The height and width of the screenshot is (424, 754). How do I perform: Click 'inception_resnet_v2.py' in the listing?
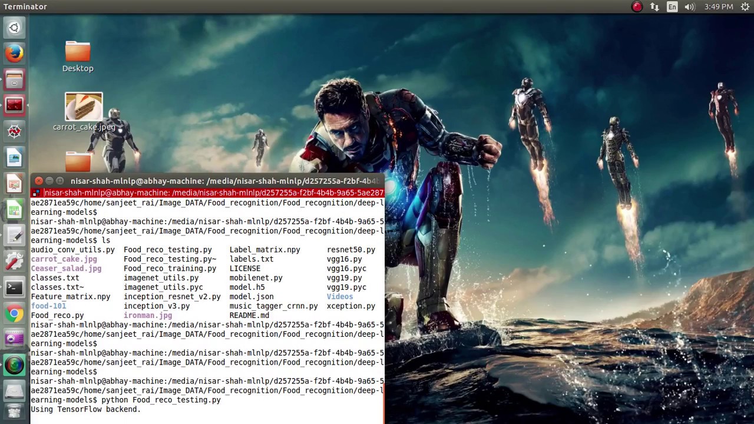pos(172,297)
